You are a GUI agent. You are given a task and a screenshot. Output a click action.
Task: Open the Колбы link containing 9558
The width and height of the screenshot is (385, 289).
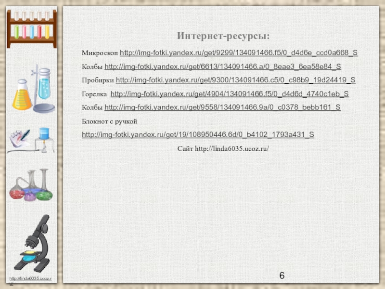click(222, 107)
